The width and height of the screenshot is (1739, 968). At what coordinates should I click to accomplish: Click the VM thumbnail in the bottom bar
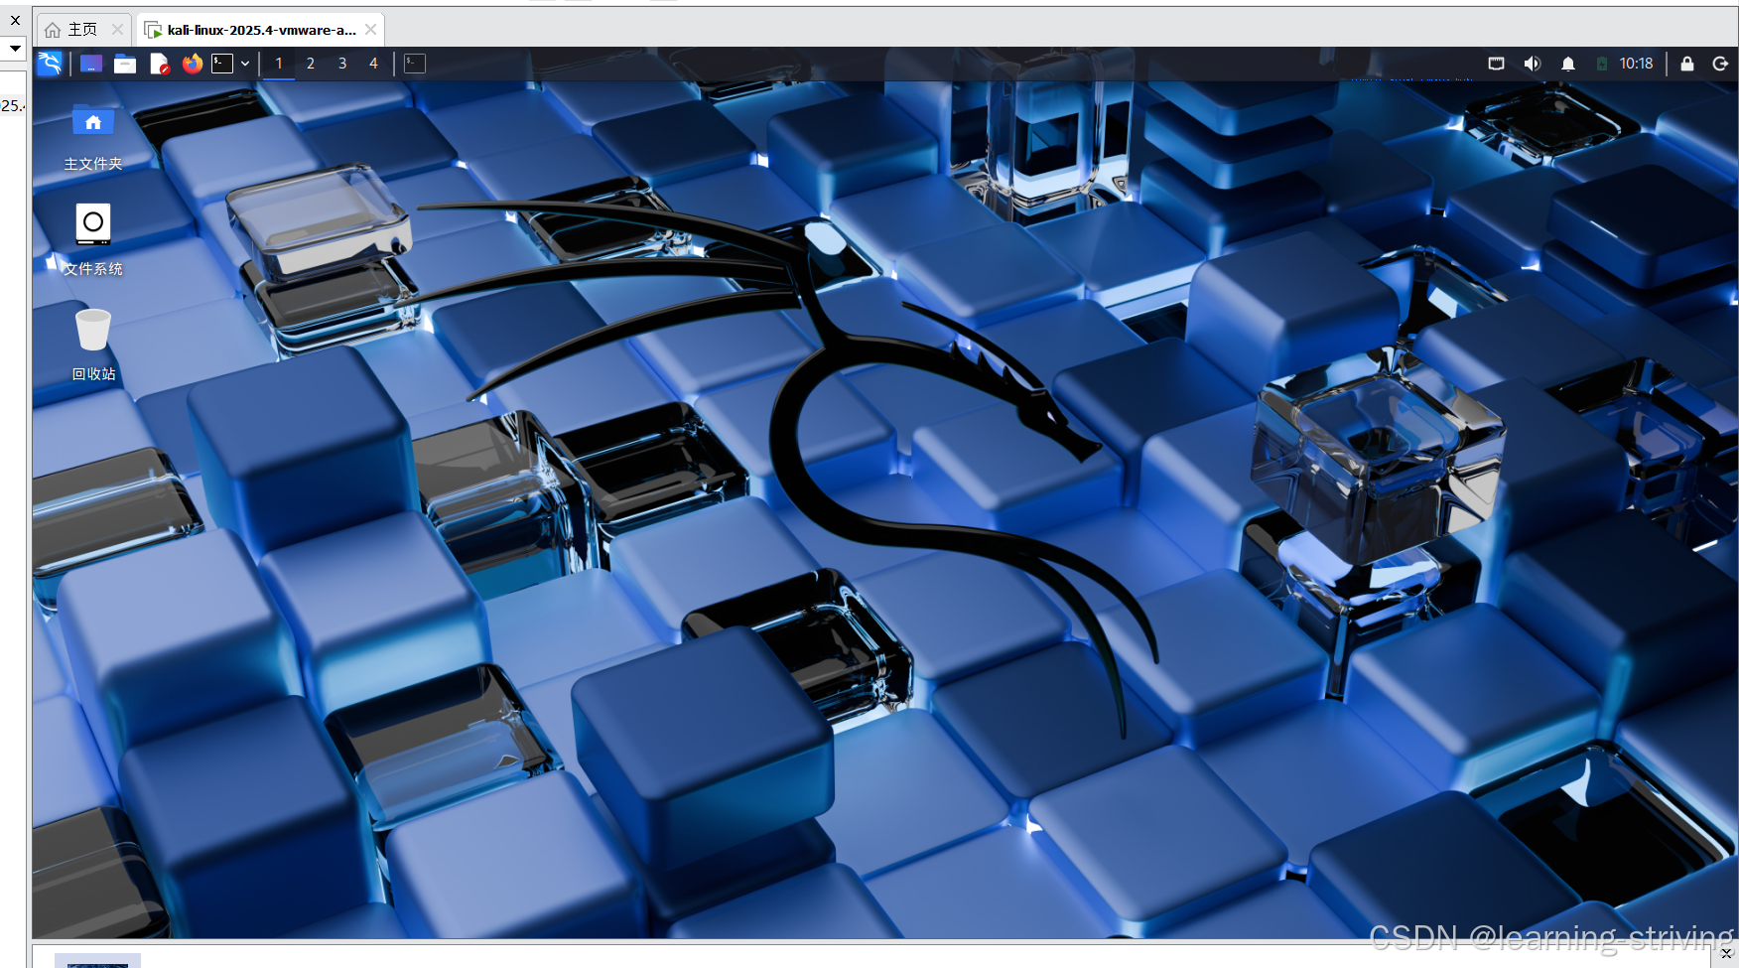click(x=97, y=961)
